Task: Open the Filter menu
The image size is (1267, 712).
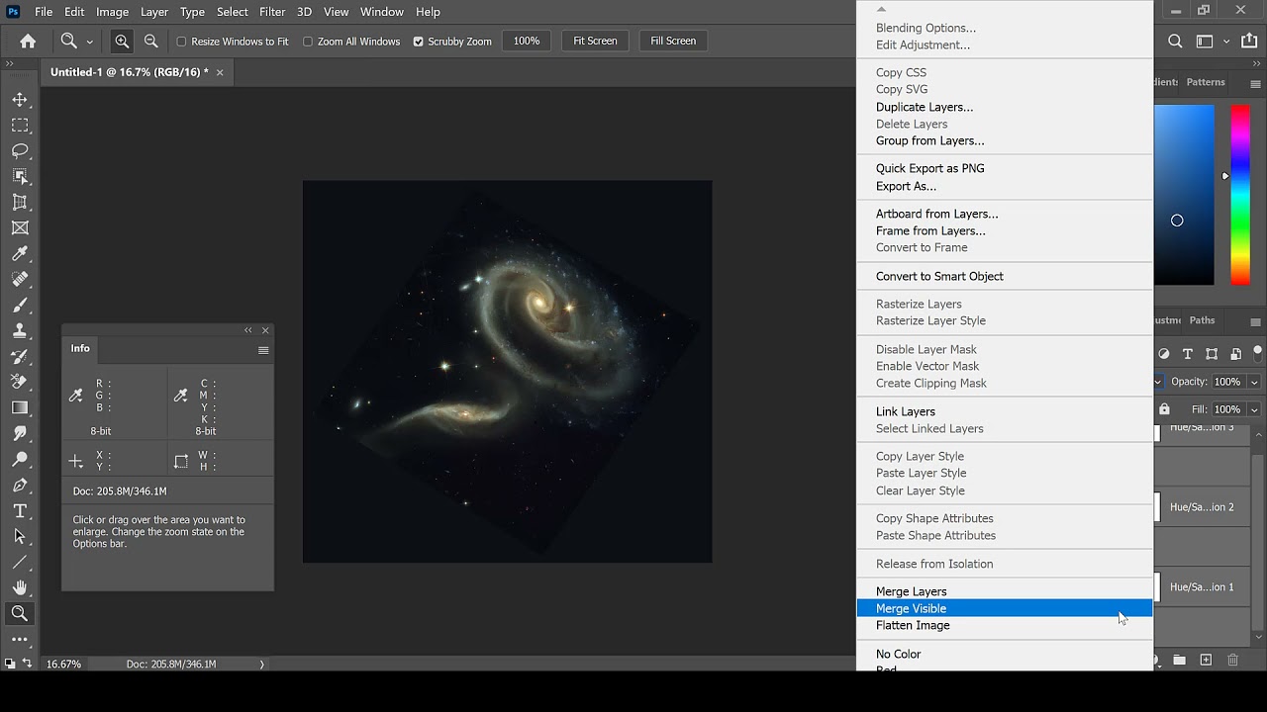Action: (272, 12)
